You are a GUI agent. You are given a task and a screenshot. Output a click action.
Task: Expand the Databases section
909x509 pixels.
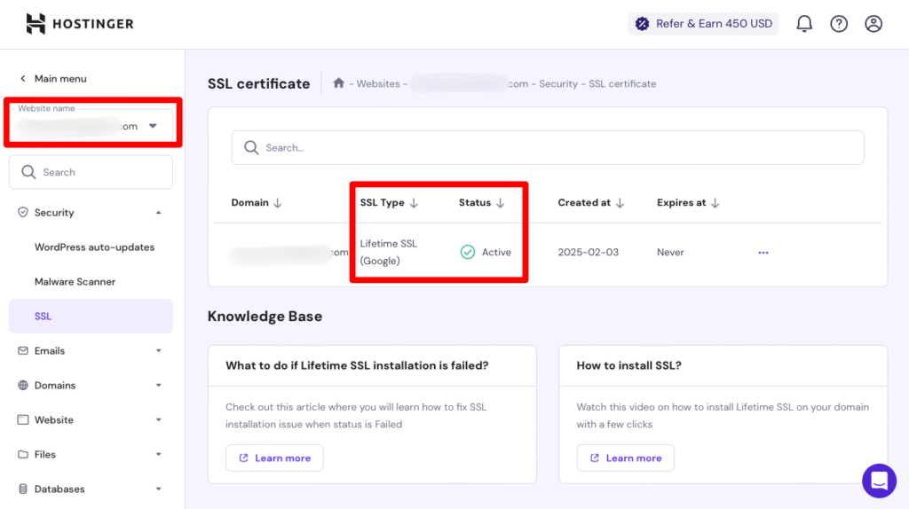pos(158,489)
